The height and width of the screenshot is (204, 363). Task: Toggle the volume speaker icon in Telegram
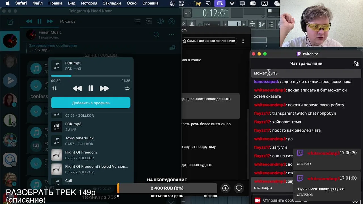click(x=160, y=21)
